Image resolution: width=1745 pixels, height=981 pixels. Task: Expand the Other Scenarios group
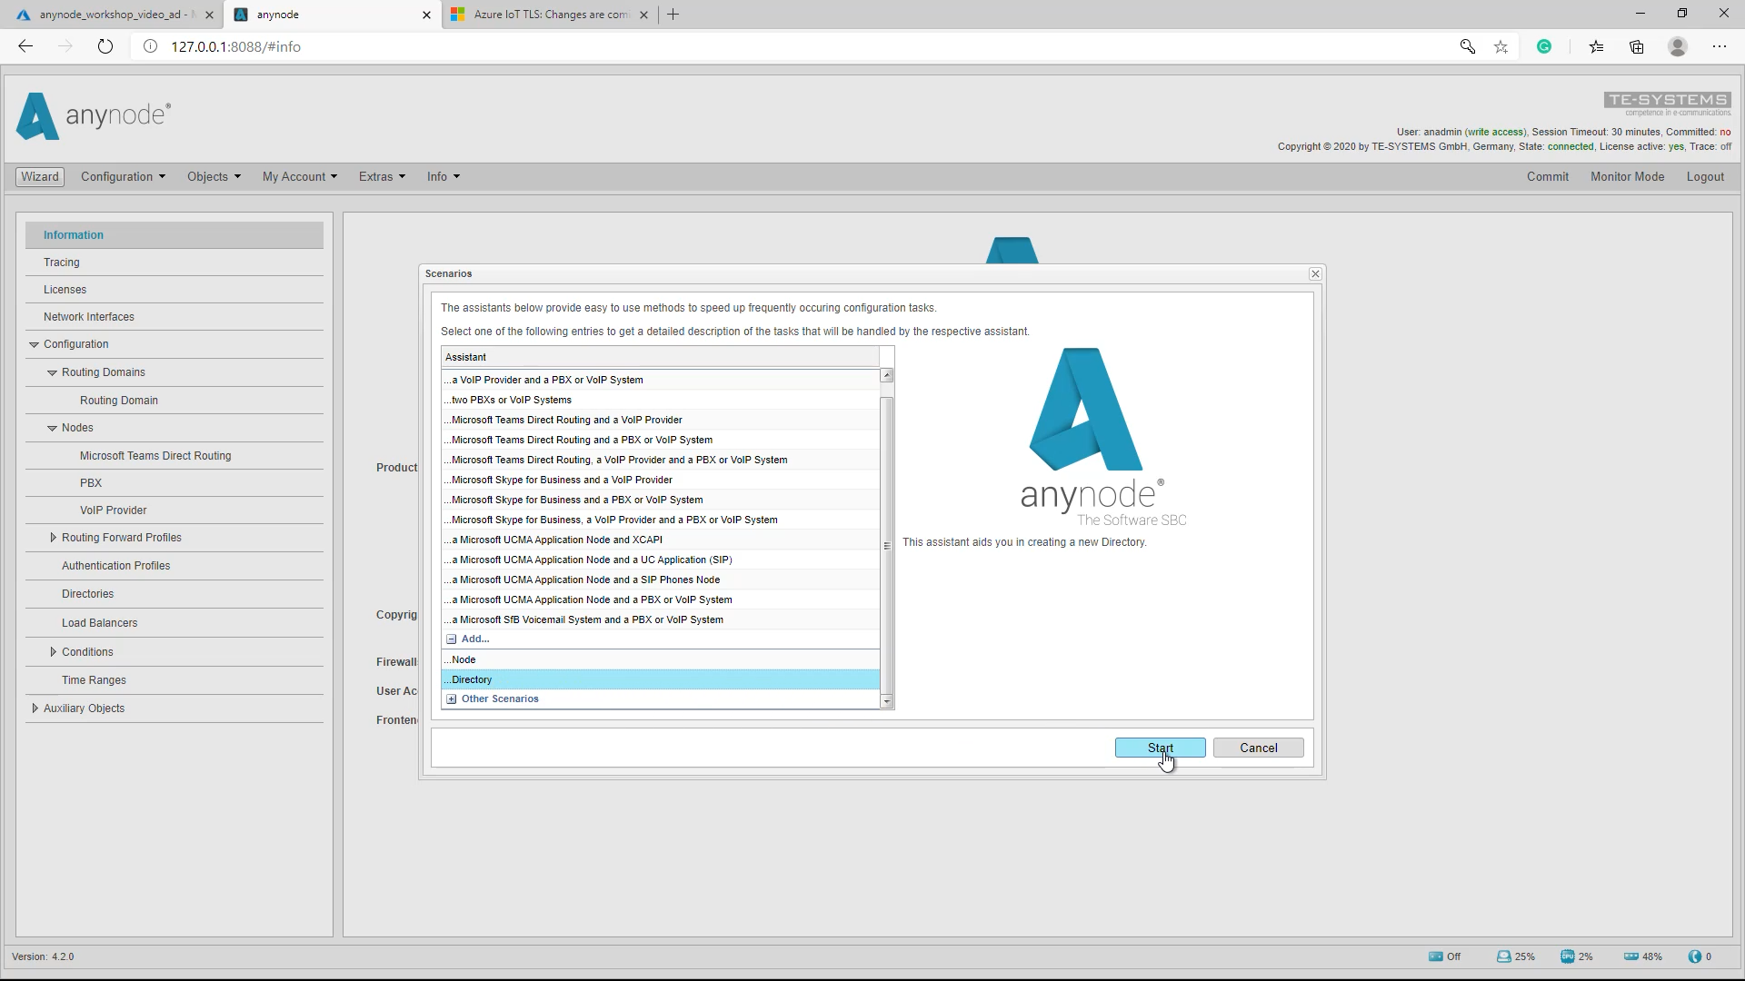click(452, 699)
